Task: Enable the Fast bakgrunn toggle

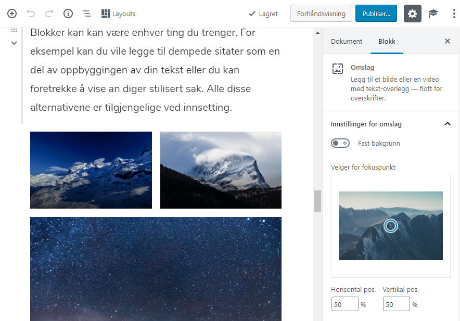Action: 340,143
